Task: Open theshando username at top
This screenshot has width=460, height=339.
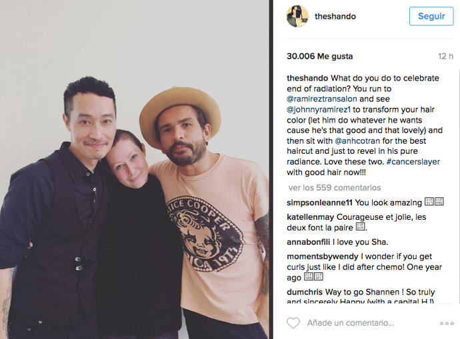Action: pos(335,17)
